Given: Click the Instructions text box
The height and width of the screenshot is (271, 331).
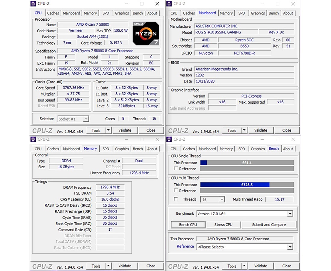Looking at the screenshot, I should 109,71.
